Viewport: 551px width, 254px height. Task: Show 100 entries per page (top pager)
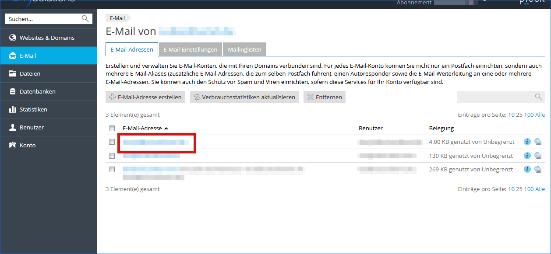[529, 115]
